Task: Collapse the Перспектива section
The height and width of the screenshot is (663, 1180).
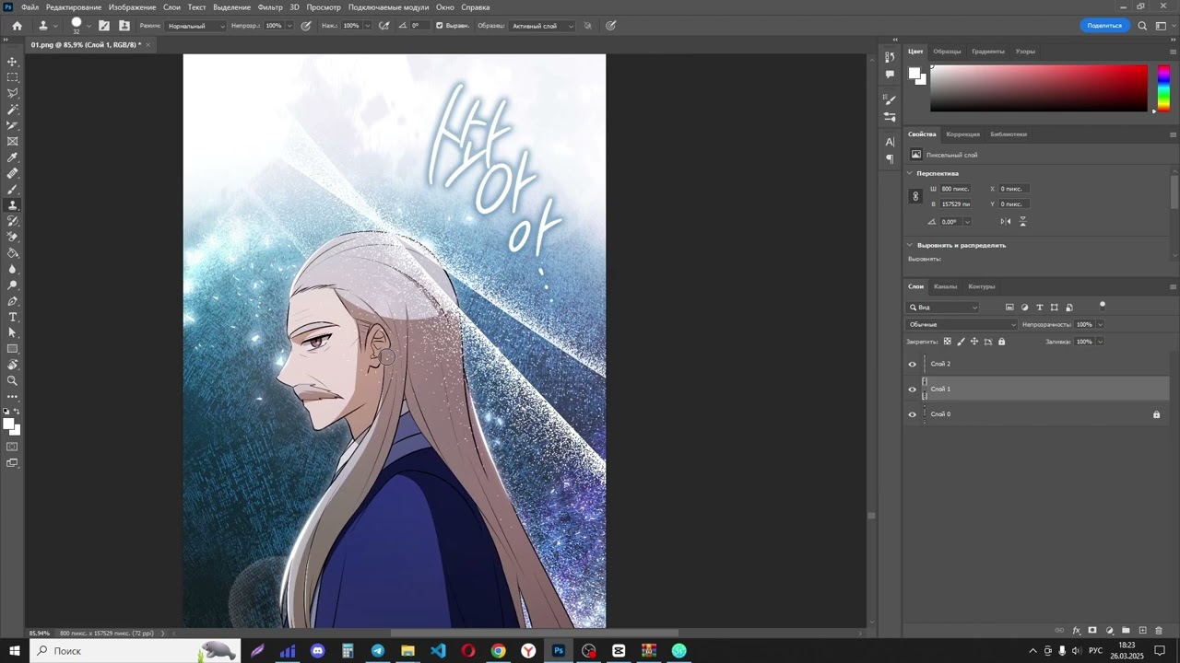Action: tap(910, 173)
